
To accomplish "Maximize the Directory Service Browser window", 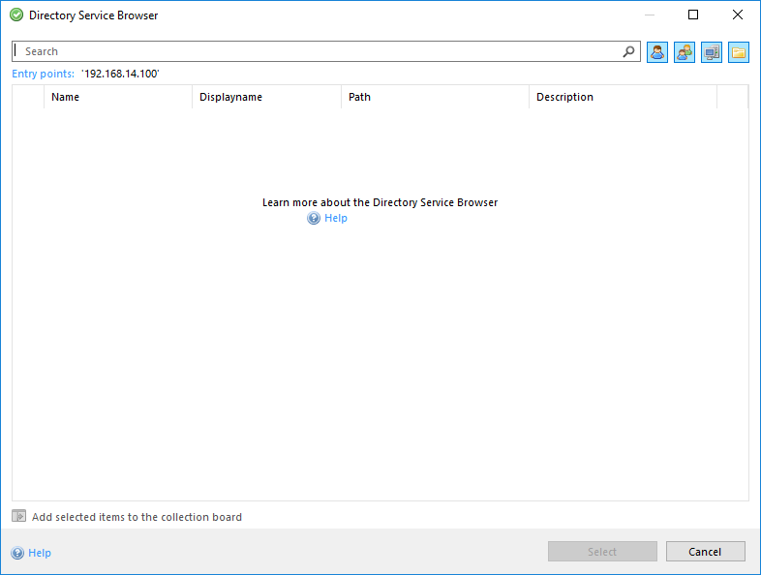I will pyautogui.click(x=693, y=15).
